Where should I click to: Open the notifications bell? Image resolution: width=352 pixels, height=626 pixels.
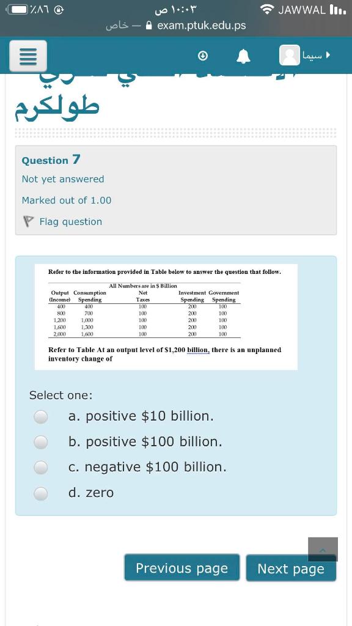[242, 54]
